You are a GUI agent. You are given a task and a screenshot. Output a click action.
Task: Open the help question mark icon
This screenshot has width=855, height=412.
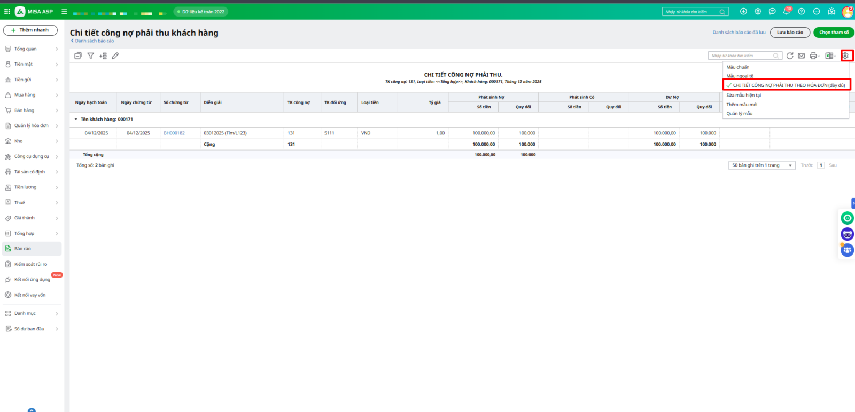click(802, 11)
